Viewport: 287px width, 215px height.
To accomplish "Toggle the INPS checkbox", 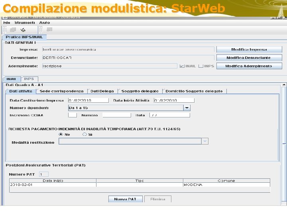I will (201, 66).
